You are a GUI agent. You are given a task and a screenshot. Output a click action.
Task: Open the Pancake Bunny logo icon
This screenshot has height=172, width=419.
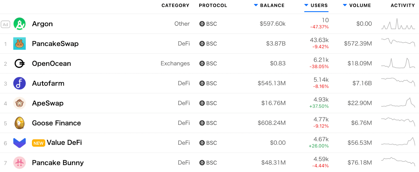coord(19,162)
